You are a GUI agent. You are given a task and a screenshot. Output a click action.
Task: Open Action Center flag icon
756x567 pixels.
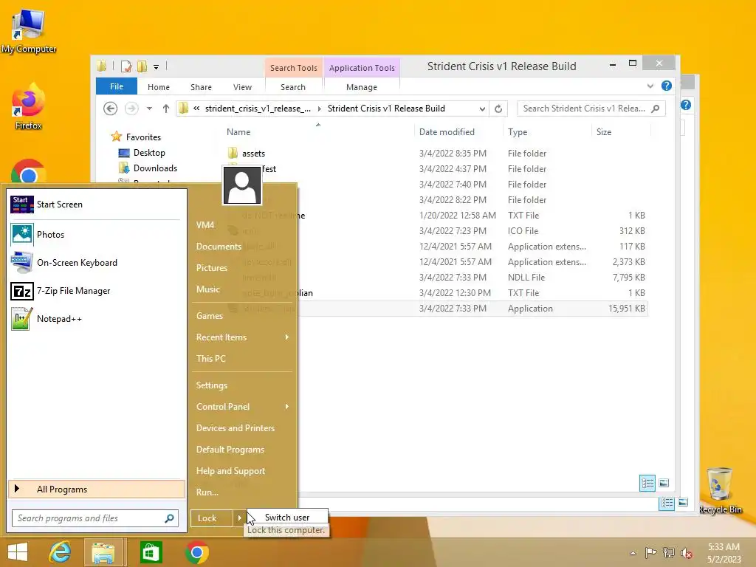[x=650, y=553]
